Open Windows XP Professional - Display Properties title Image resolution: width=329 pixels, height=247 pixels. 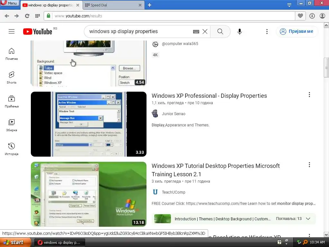click(209, 96)
